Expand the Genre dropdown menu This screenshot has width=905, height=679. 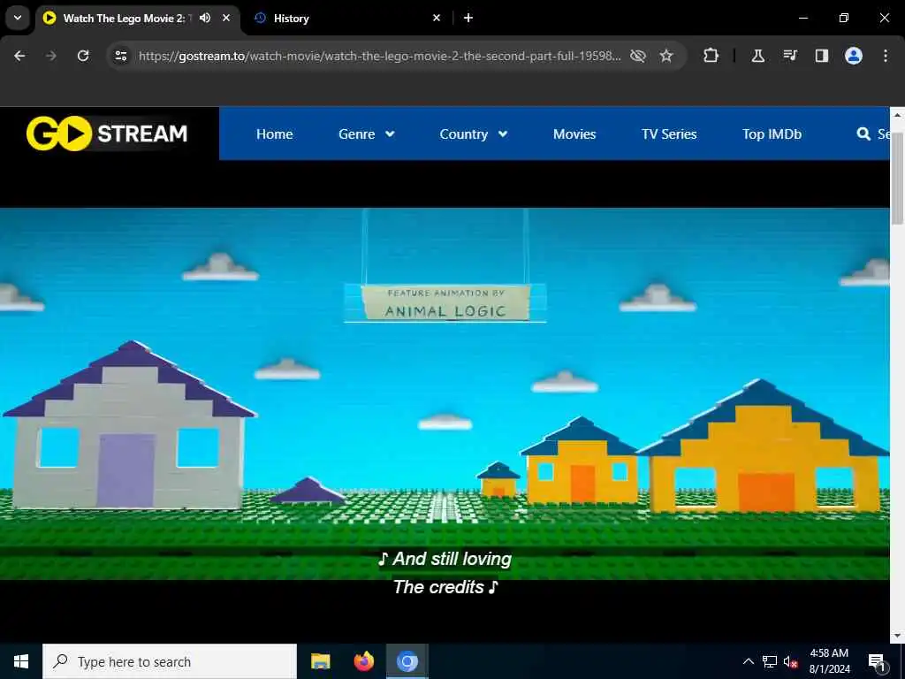366,134
